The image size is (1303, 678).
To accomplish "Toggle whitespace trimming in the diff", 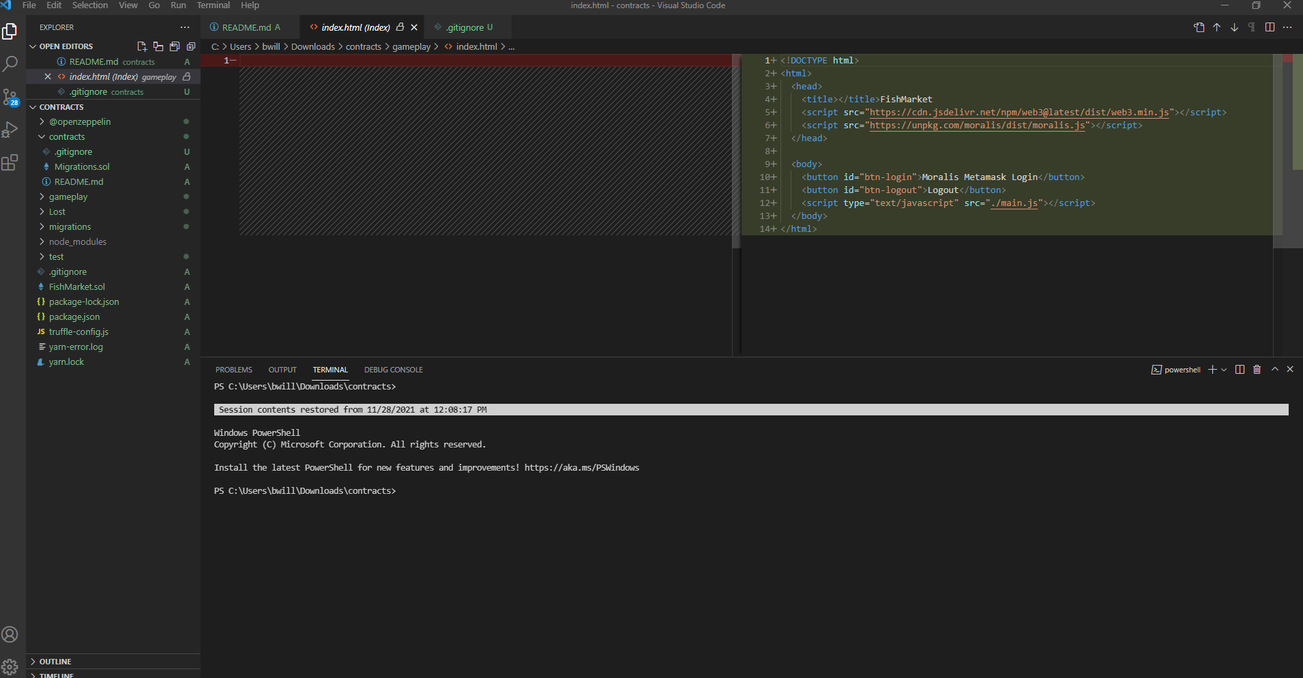I will click(x=1252, y=27).
